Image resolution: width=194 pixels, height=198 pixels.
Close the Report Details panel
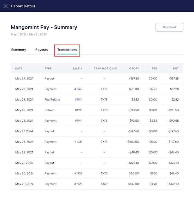[5, 6]
